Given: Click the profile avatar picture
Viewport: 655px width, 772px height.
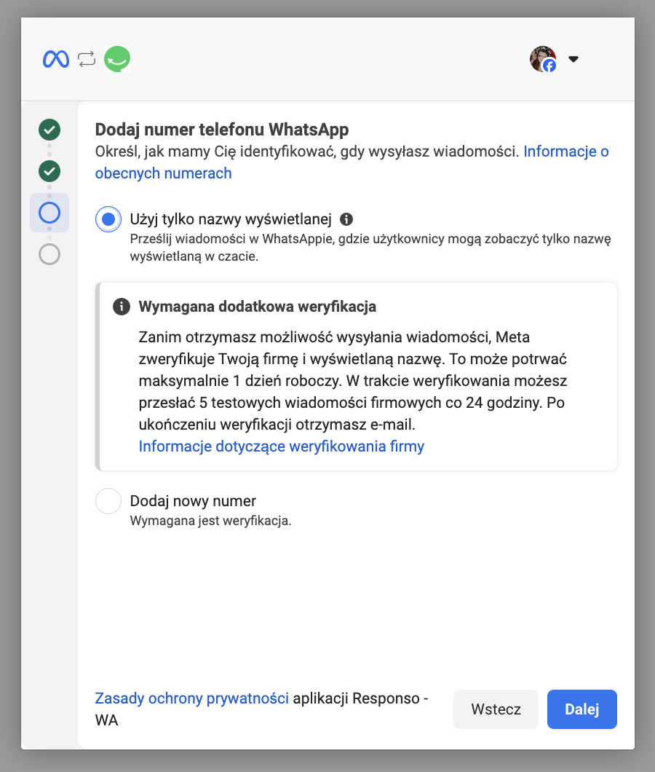Looking at the screenshot, I should tap(541, 57).
